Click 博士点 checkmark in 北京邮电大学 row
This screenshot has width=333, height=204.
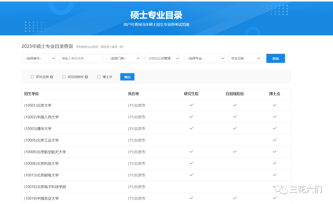(275, 175)
